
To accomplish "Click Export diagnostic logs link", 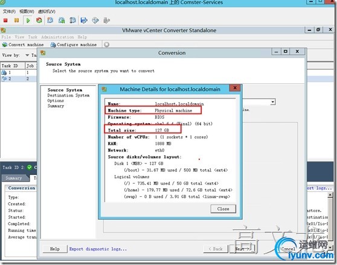I will pos(98,249).
